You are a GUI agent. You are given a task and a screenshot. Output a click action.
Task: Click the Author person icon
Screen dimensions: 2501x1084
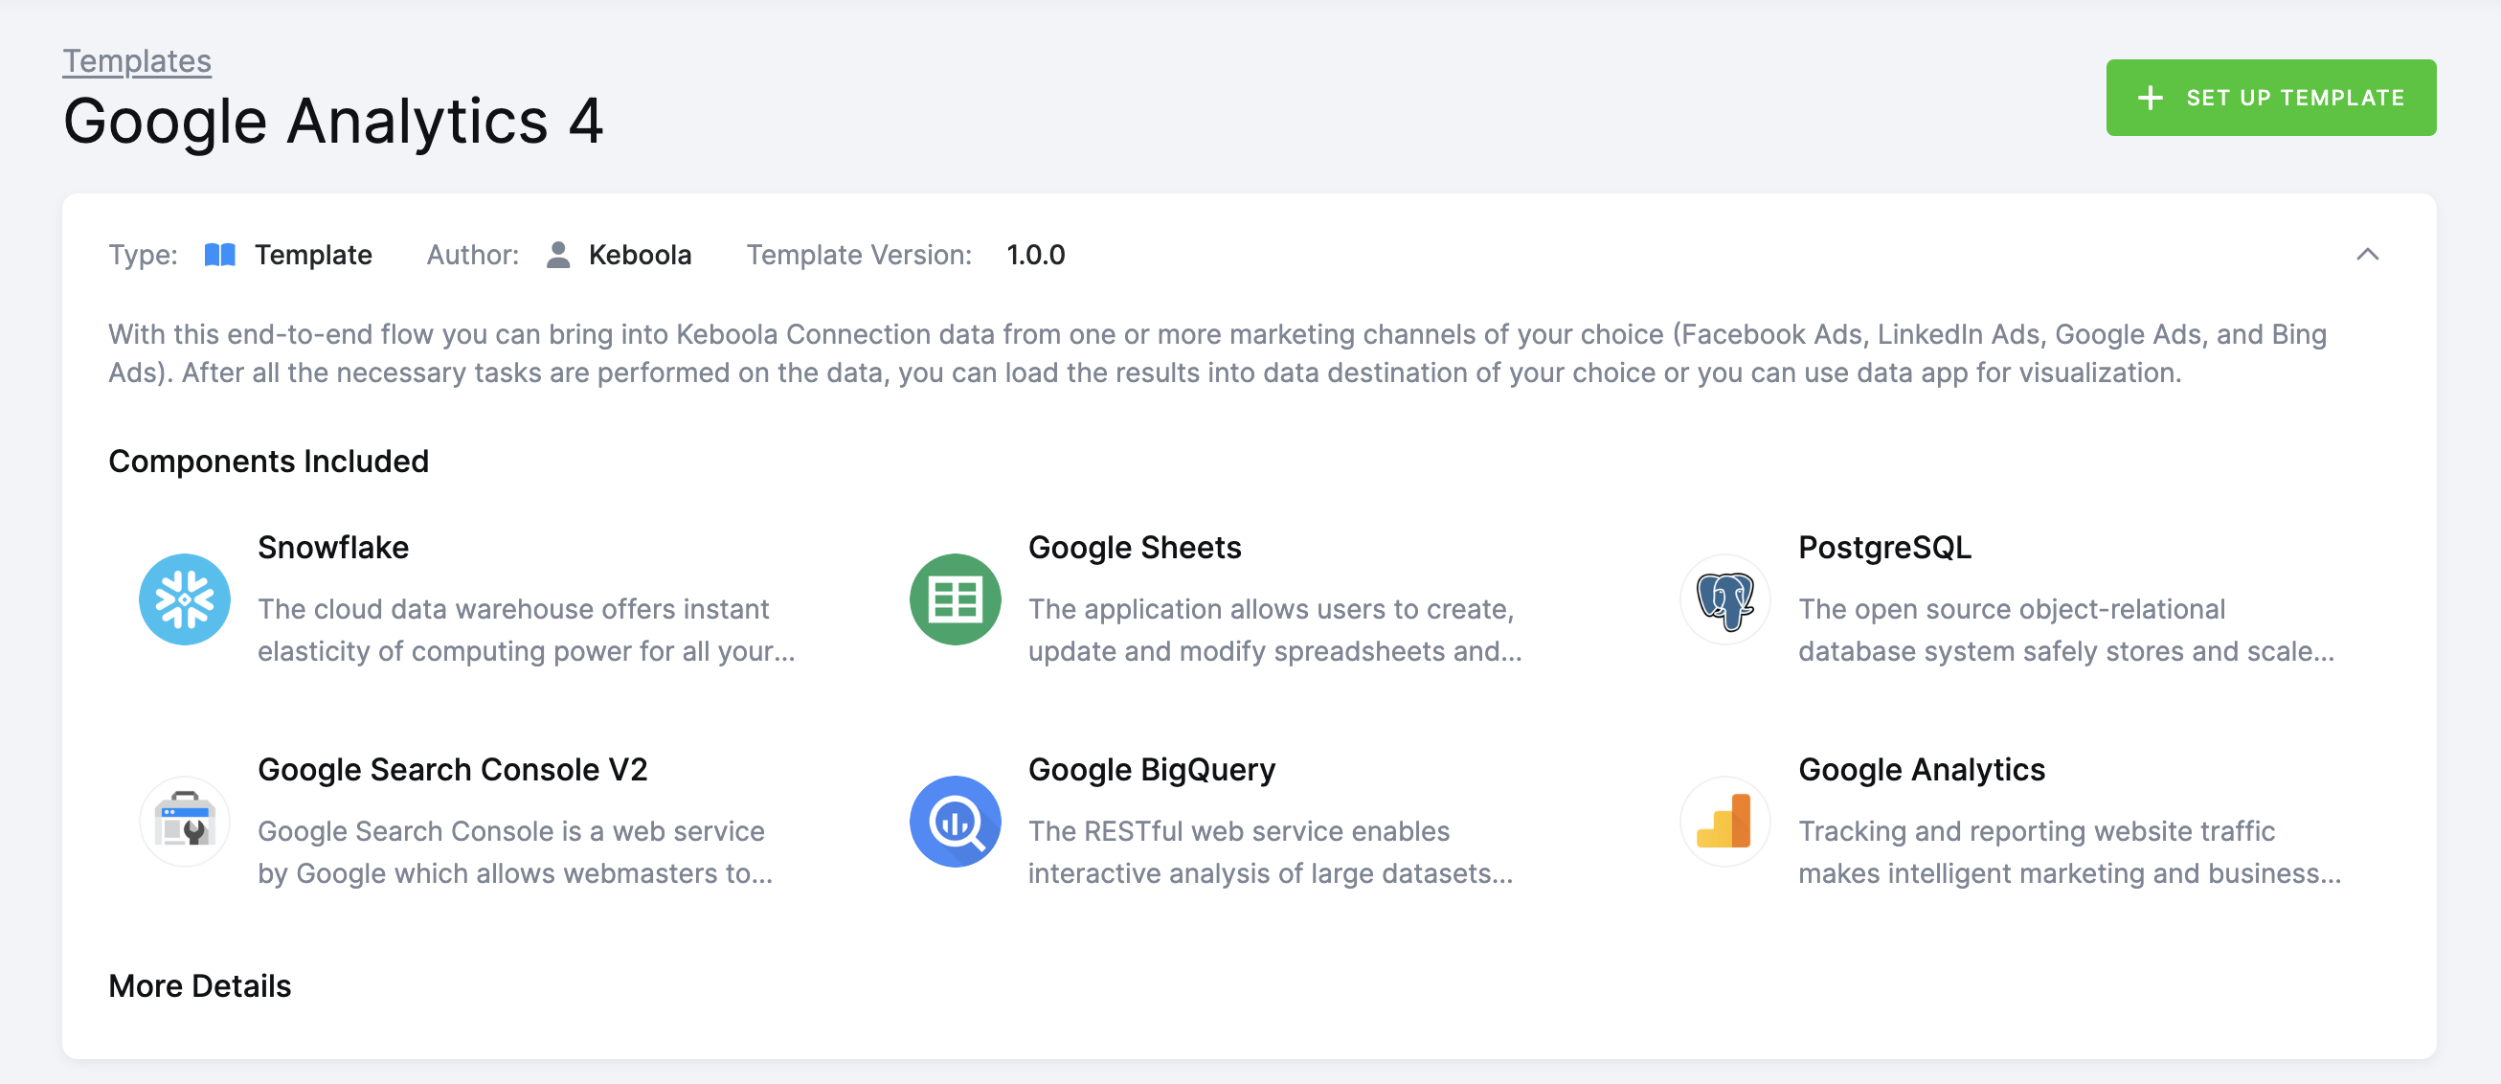(558, 255)
